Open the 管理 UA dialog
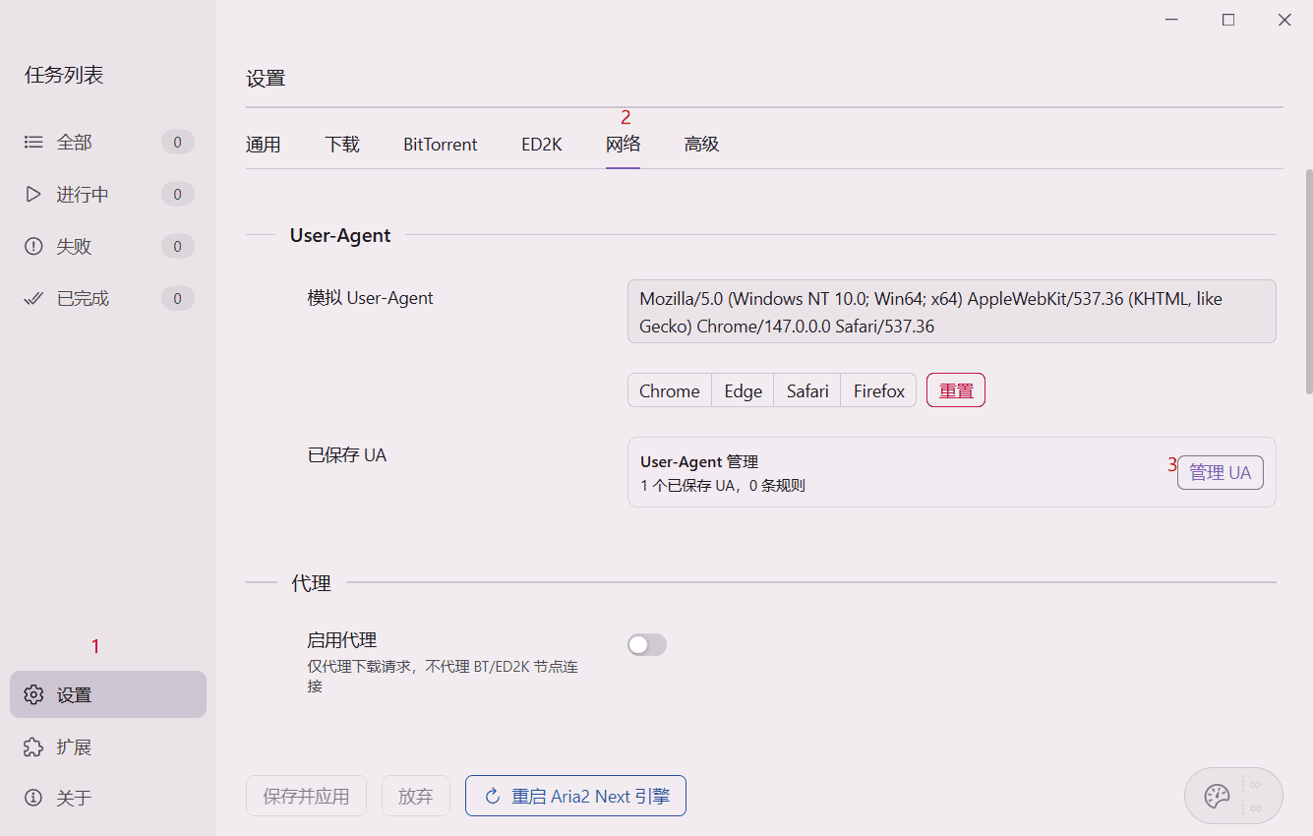The width and height of the screenshot is (1313, 836). tap(1221, 473)
